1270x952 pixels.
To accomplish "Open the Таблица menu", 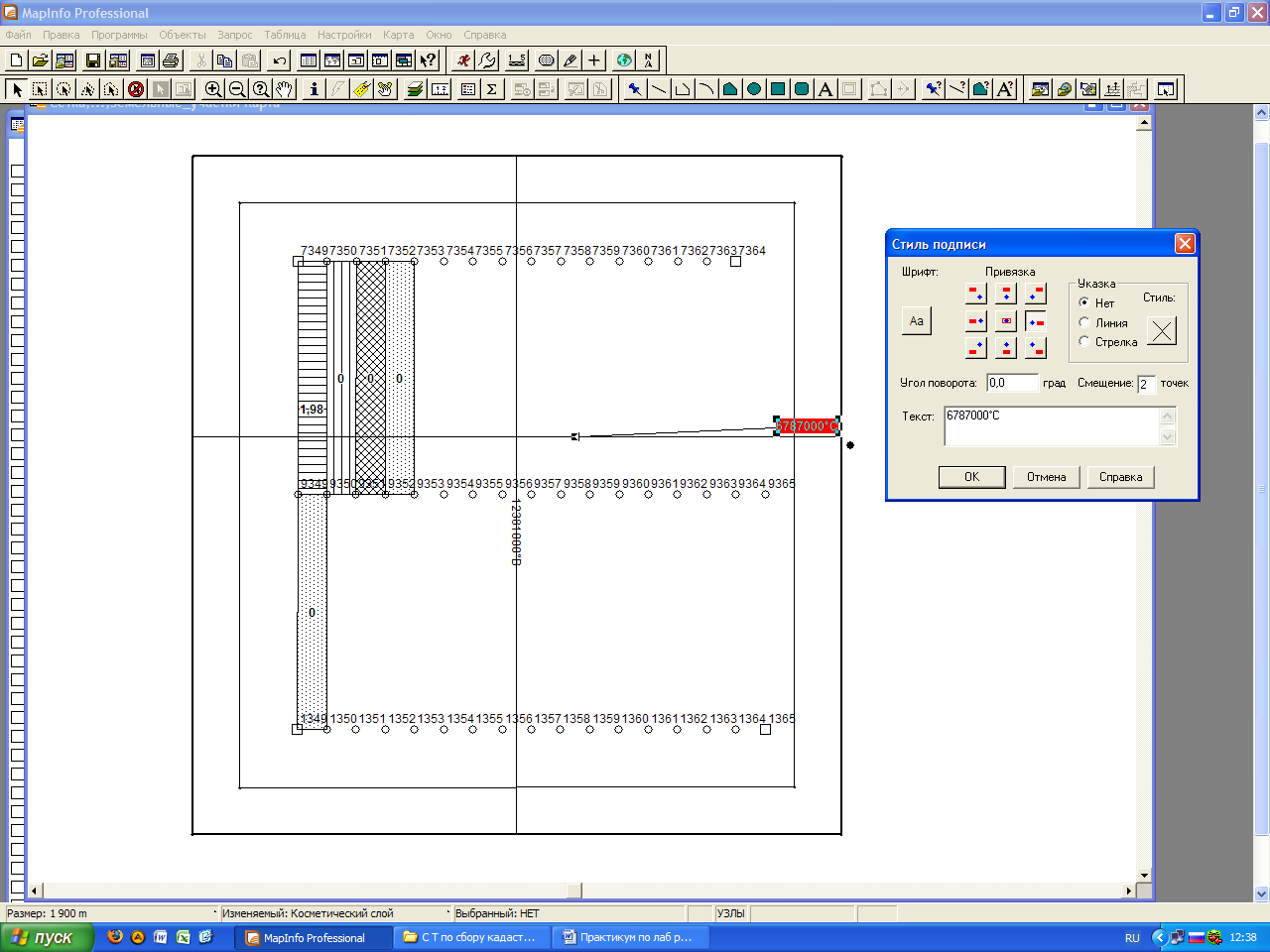I will 286,35.
